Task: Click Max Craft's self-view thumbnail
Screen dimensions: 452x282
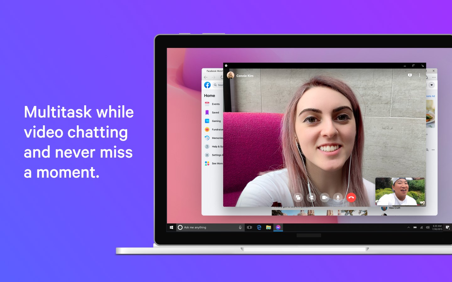Action: 400,192
